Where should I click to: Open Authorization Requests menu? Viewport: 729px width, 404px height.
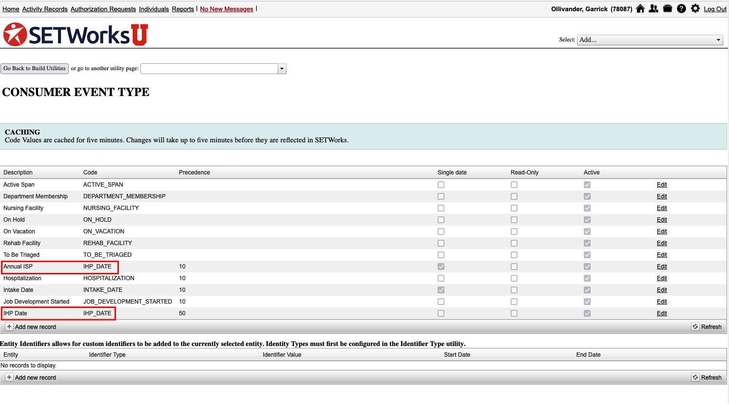(103, 9)
